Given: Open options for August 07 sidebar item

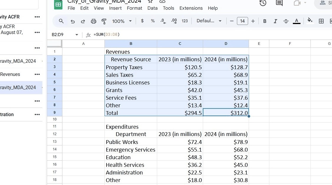Looking at the screenshot, I should pyautogui.click(x=37, y=32).
